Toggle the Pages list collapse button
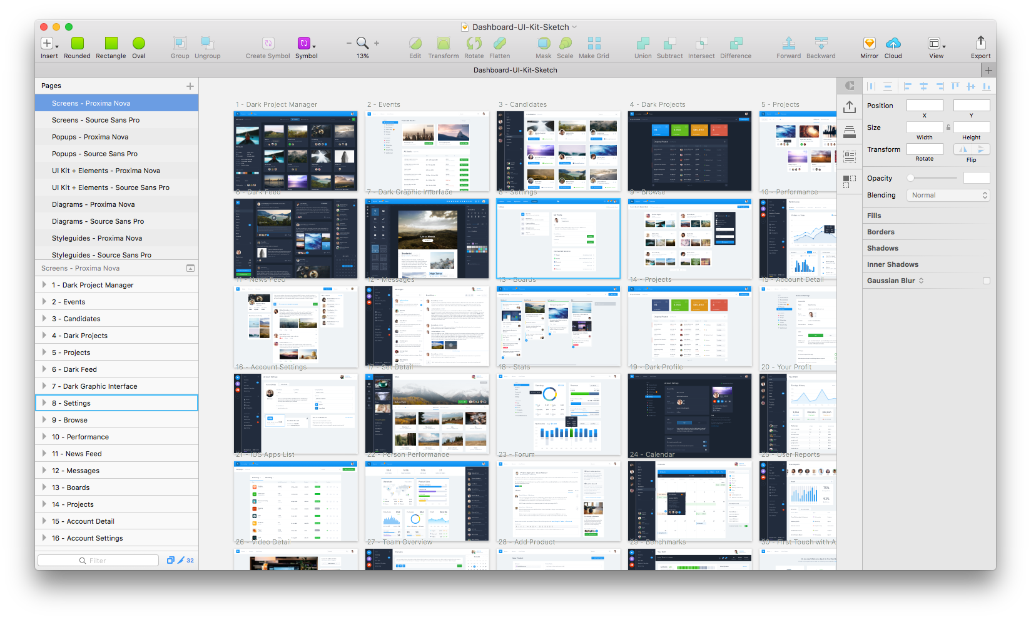The width and height of the screenshot is (1031, 620). tap(191, 268)
